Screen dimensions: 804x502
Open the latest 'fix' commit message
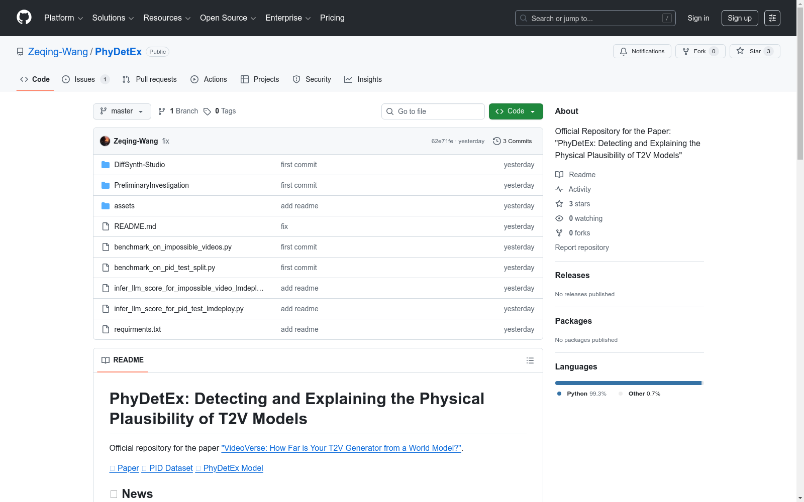(x=165, y=141)
